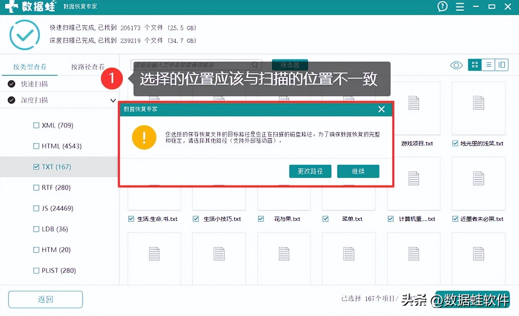Check the JS (24469) checkbox
Screen dimensions: 519x316
click(x=36, y=208)
